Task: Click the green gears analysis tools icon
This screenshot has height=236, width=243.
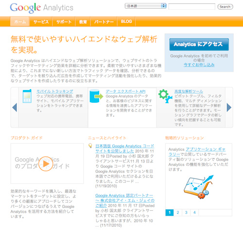Action: 165,96
